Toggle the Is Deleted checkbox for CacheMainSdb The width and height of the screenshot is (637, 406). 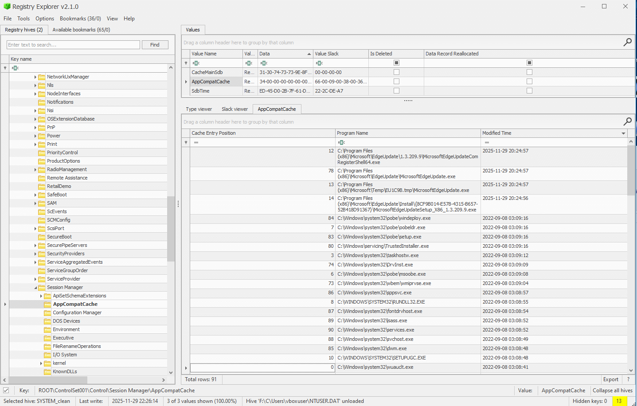click(x=396, y=72)
